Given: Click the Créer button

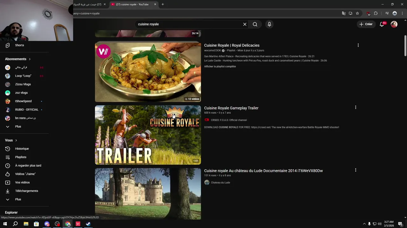Looking at the screenshot, I should 366,24.
